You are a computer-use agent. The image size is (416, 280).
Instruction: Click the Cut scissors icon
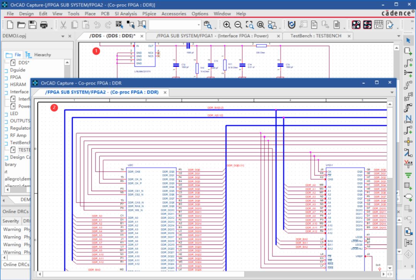pos(63,25)
